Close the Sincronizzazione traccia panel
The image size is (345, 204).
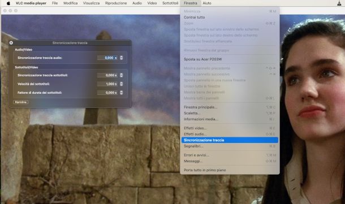click(11, 42)
